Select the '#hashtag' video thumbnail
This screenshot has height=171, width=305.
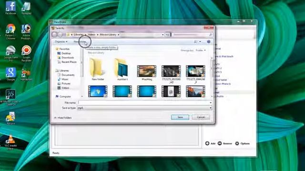point(147,71)
